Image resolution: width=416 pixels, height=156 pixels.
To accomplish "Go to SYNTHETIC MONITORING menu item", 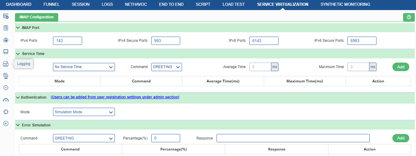I will click(345, 5).
